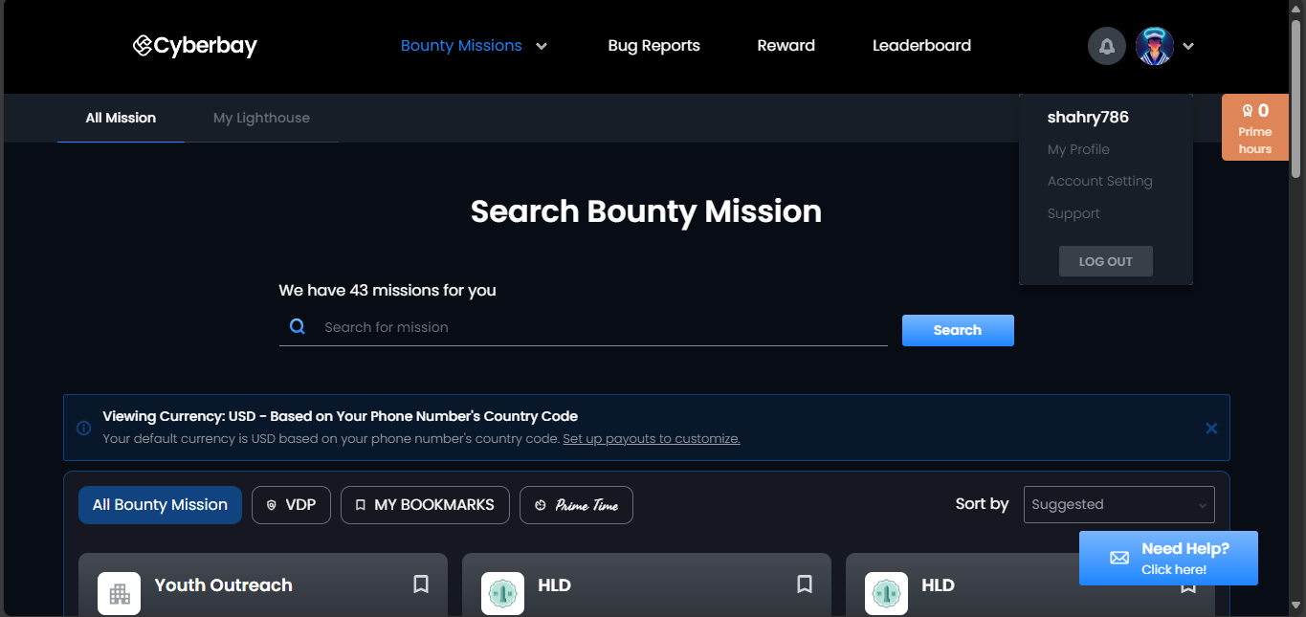Select the All Mission tab
Viewport: 1306px width, 617px height.
pyautogui.click(x=121, y=118)
